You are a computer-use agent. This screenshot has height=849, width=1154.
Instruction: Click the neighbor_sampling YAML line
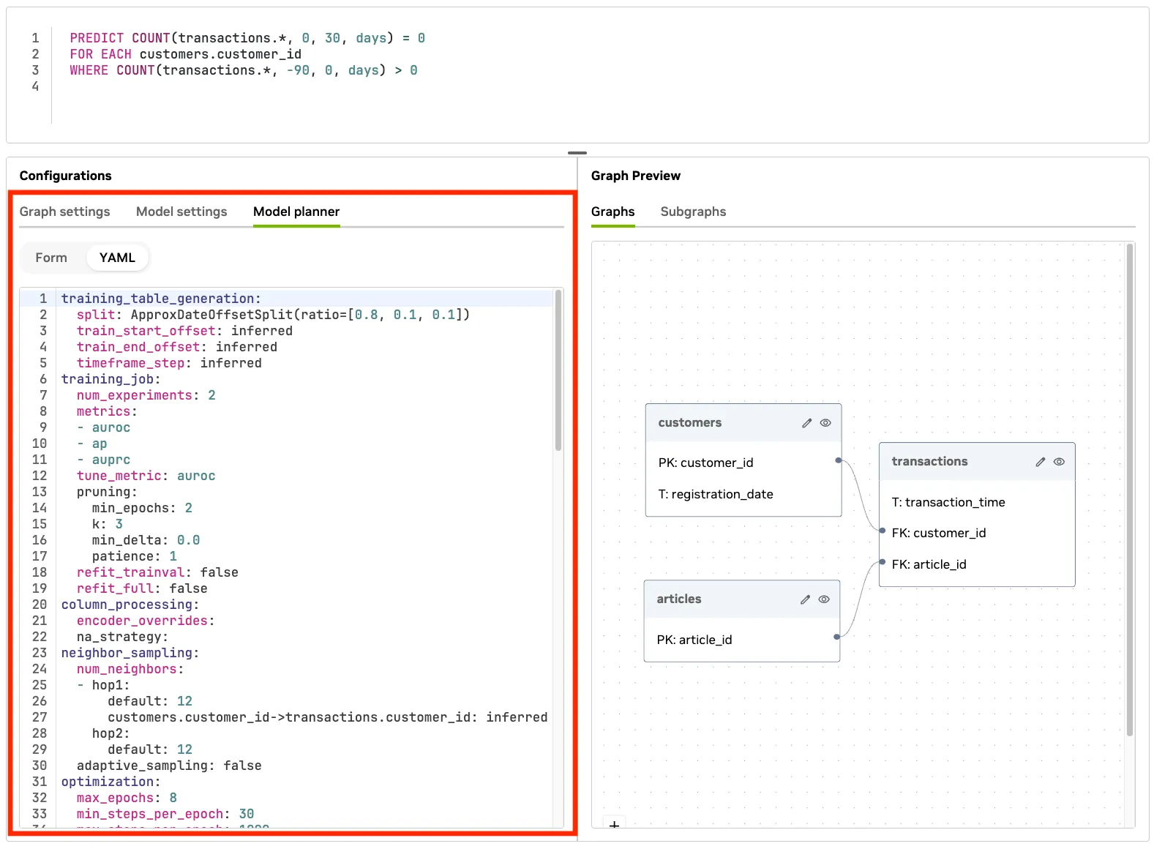130,653
